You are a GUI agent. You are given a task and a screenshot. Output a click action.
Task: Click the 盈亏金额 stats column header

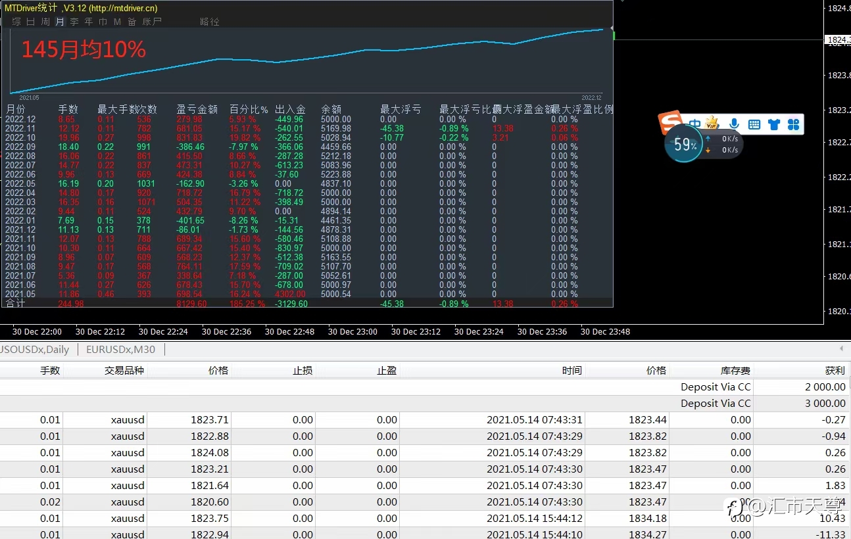(x=197, y=109)
